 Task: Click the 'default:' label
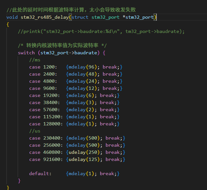tap(40, 174)
